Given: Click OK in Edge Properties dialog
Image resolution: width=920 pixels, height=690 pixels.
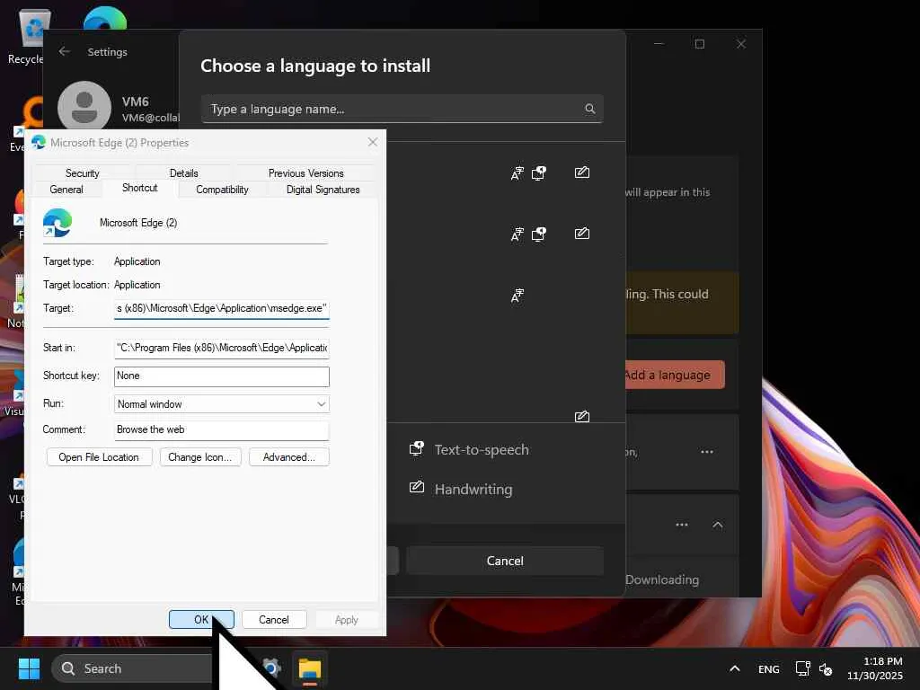Looking at the screenshot, I should click(201, 620).
